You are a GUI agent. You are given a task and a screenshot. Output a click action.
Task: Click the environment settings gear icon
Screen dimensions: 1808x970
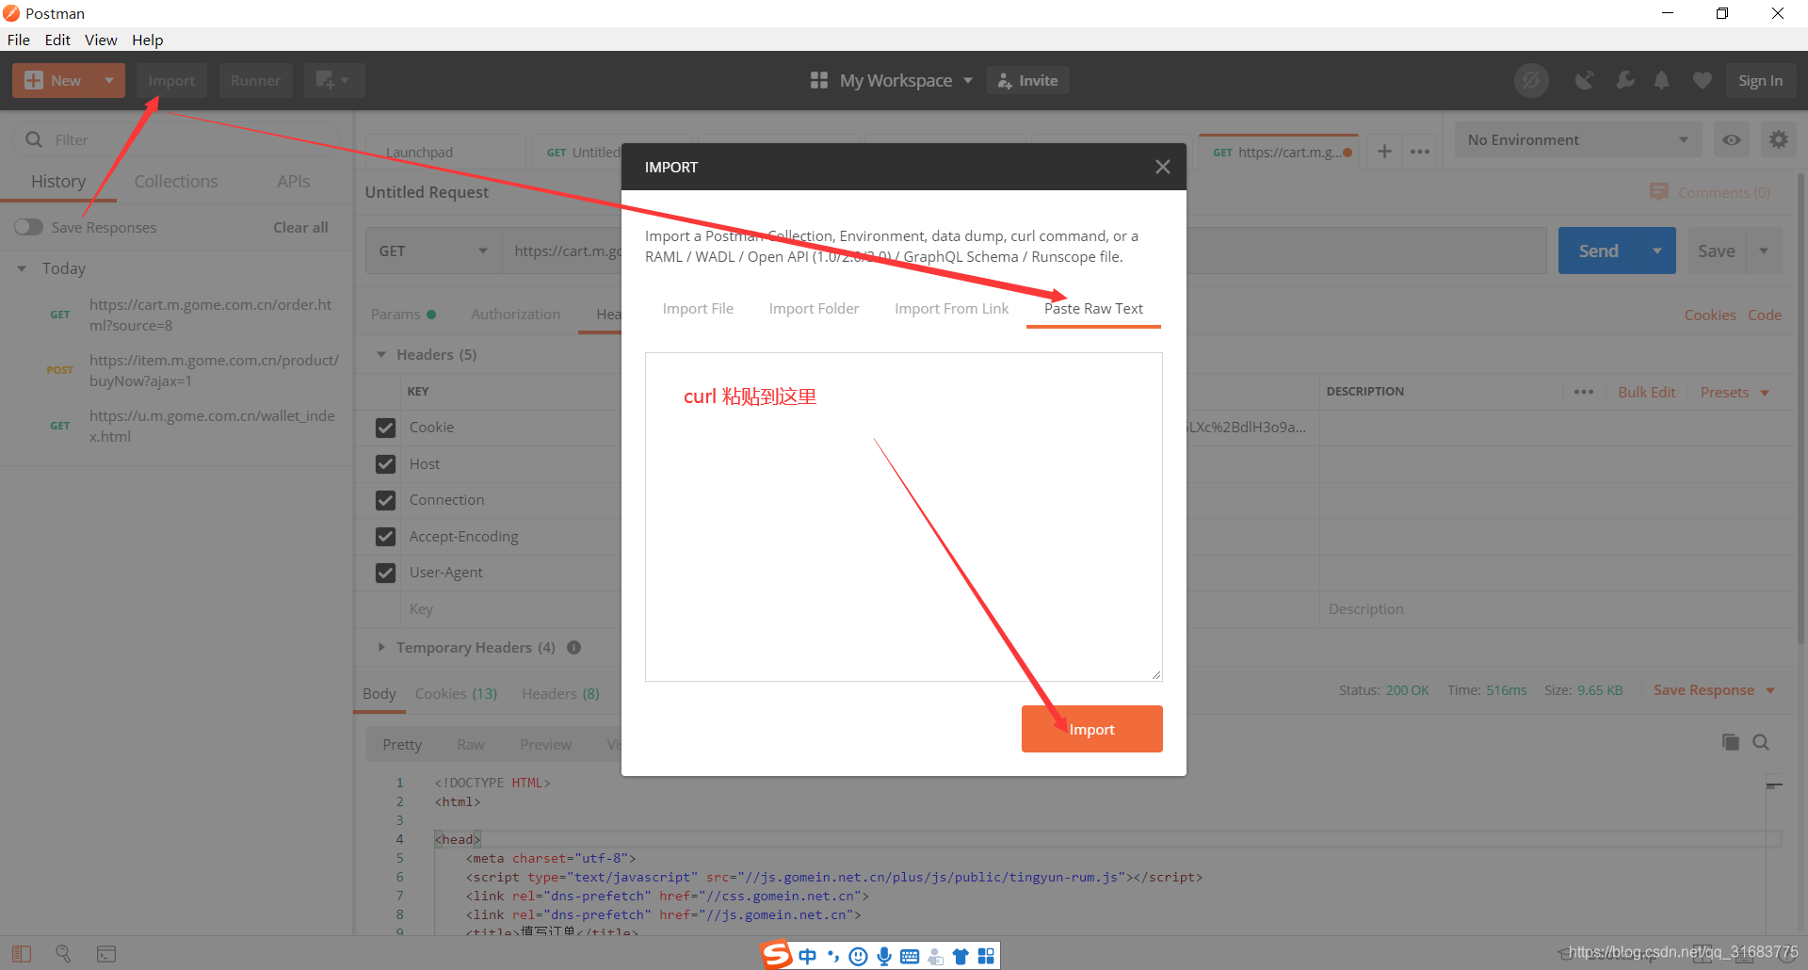tap(1779, 139)
